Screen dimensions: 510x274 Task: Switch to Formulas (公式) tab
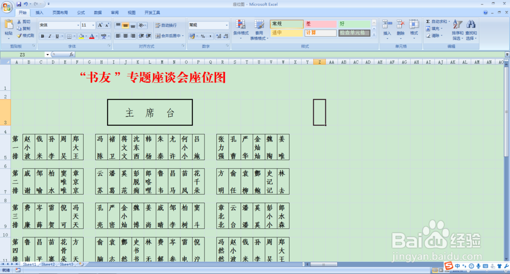point(81,13)
